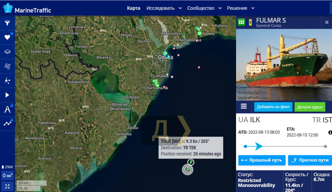Show Прогноз пути route forecast
Screen dimensions: 332x192
tap(310, 160)
